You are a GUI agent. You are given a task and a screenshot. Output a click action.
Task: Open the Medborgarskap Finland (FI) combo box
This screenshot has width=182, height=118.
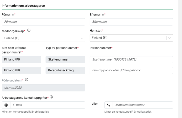point(43,38)
